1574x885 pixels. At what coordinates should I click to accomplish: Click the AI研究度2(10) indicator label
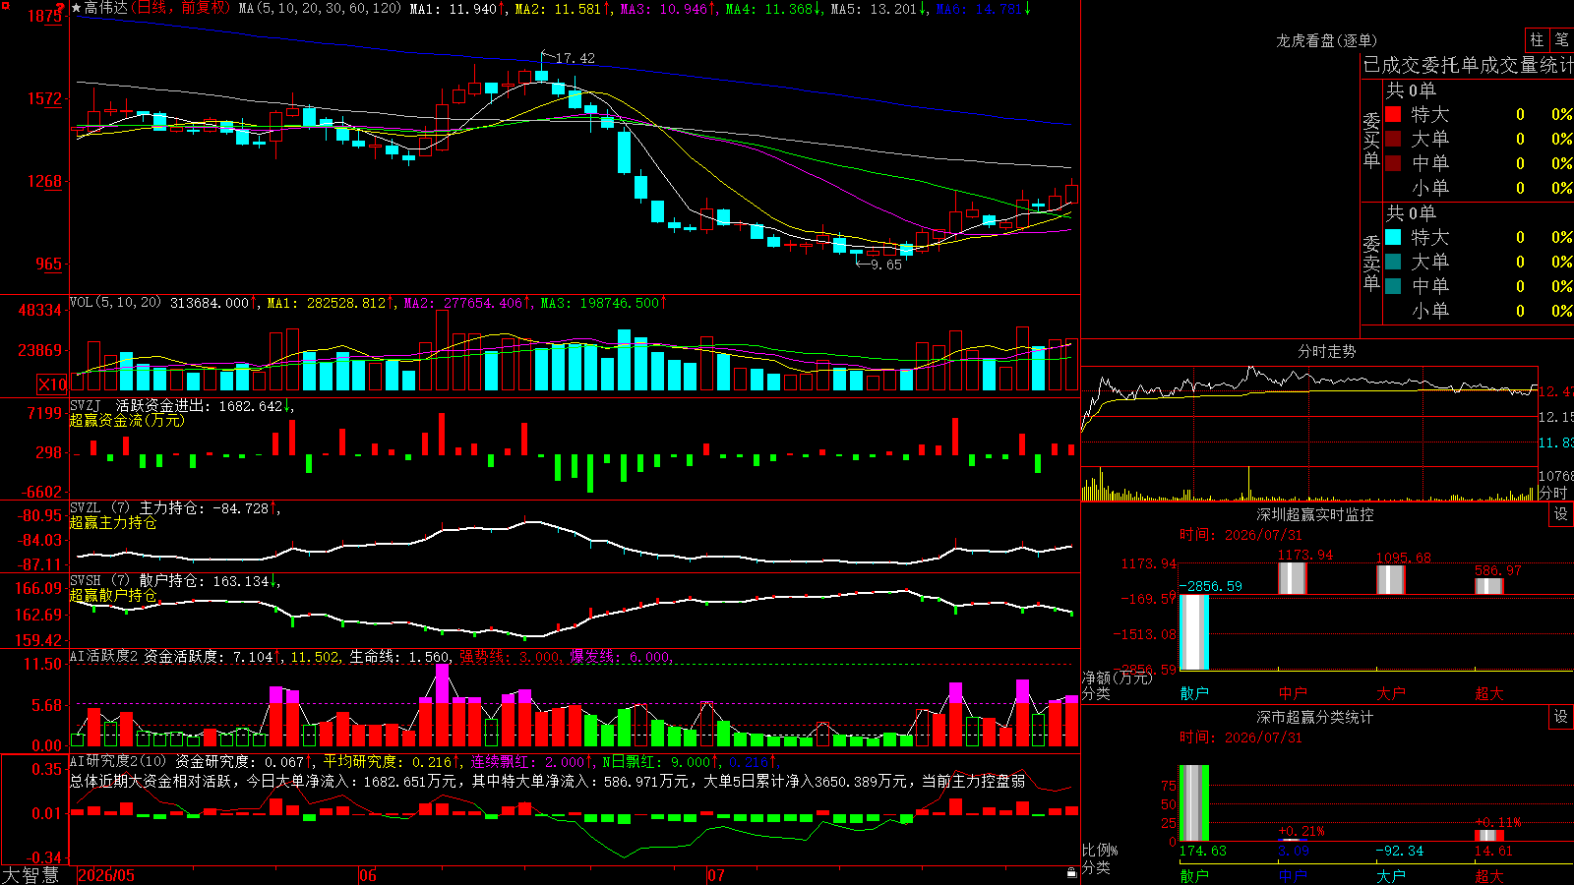pos(119,761)
